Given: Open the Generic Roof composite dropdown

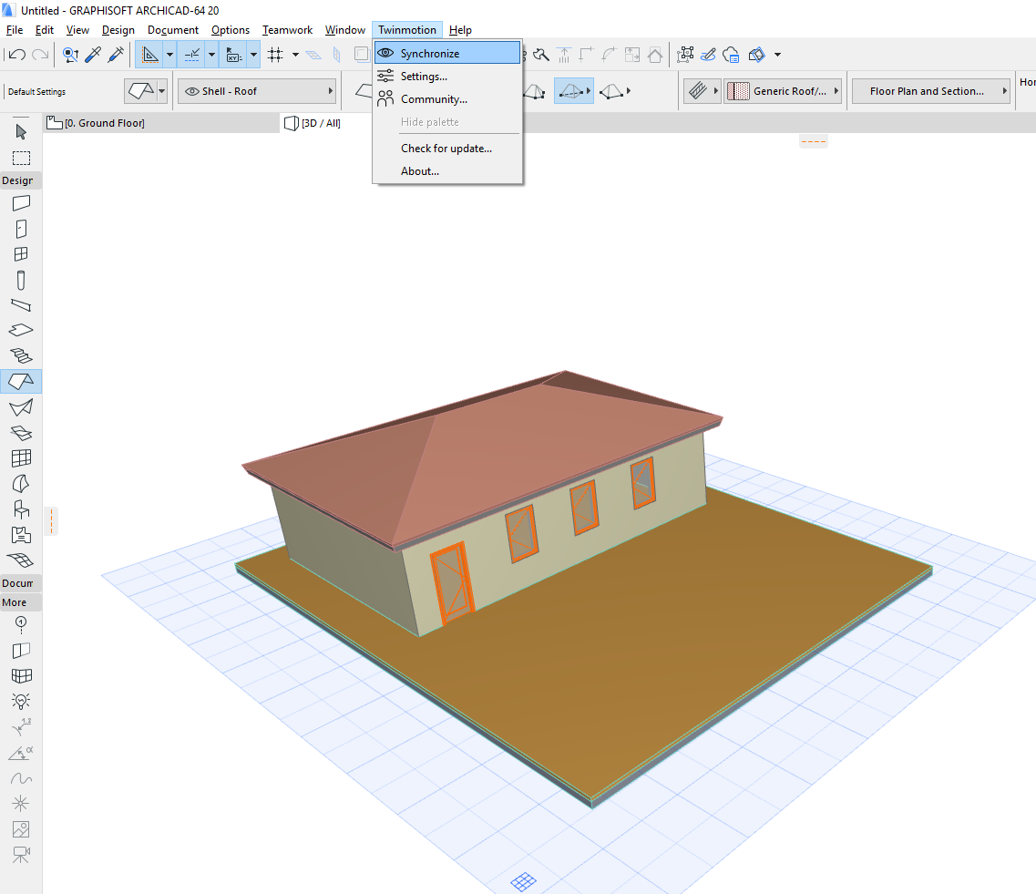Looking at the screenshot, I should coord(783,91).
